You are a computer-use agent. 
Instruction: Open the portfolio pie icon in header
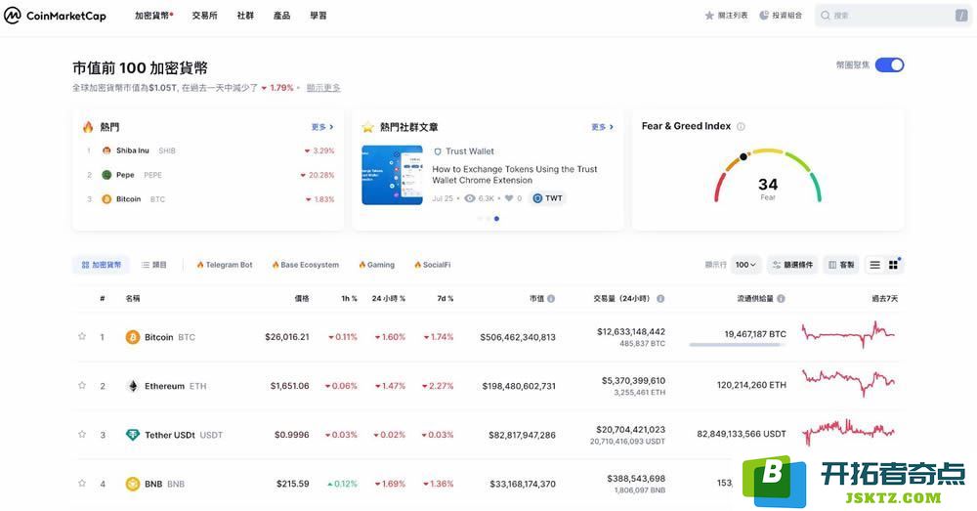(764, 16)
